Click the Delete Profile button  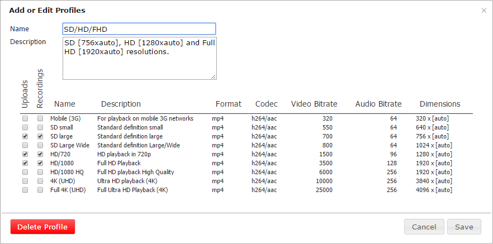coord(42,227)
